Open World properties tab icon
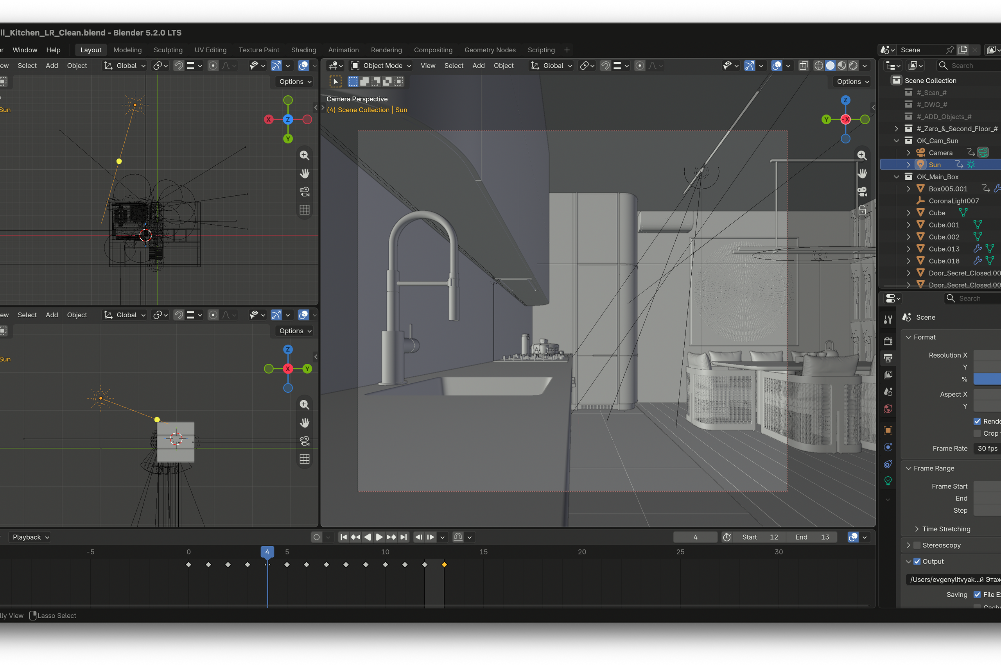Image resolution: width=1001 pixels, height=667 pixels. click(x=888, y=409)
